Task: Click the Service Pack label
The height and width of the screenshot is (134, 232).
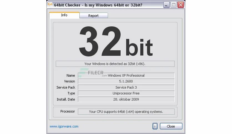Action: (x=66, y=87)
